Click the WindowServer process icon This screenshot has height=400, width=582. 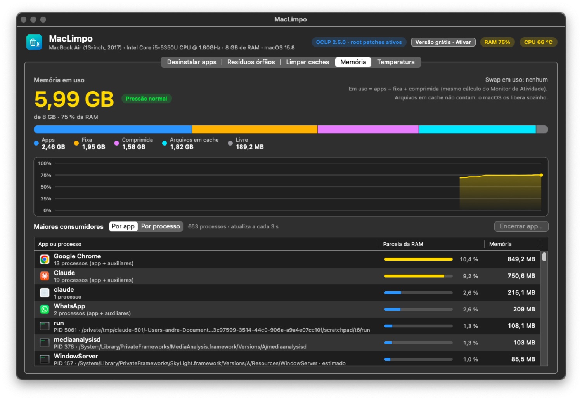pos(45,359)
